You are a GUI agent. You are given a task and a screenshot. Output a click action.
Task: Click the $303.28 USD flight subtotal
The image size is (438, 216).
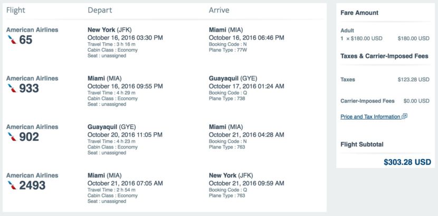pos(407,162)
